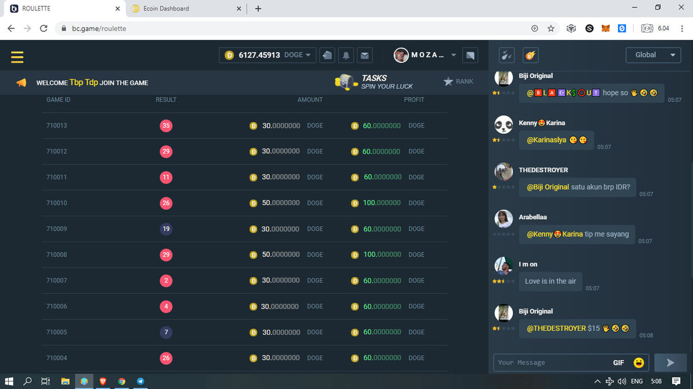Switch to the Ecoin Dashboard tab
This screenshot has height=389, width=693.
tap(182, 9)
